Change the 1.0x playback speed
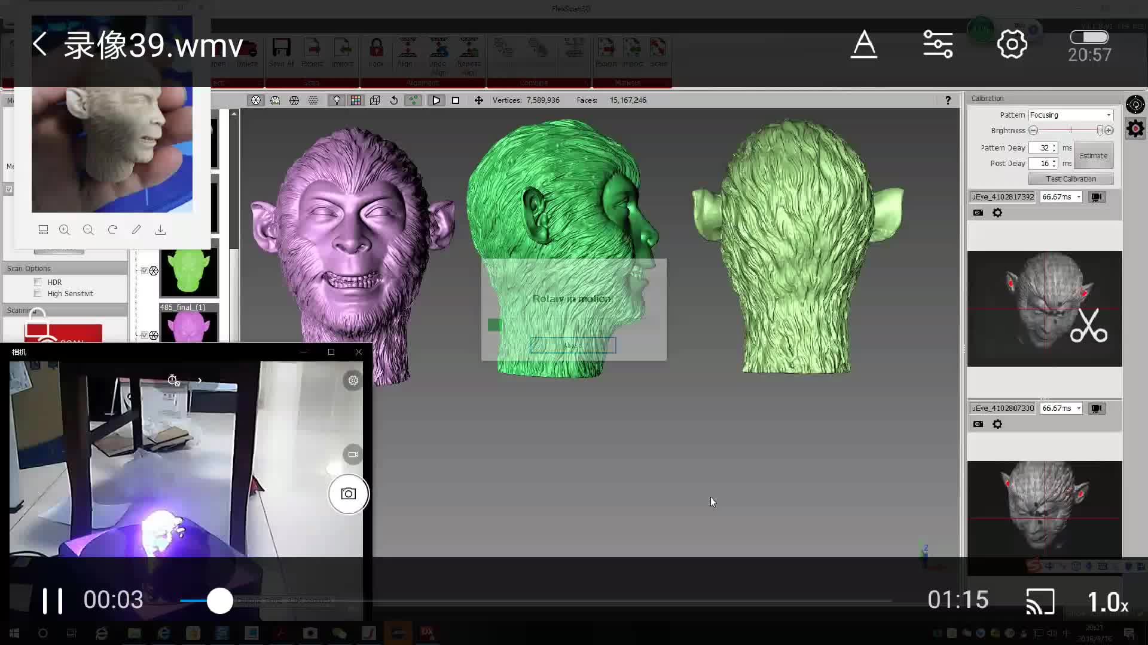Image resolution: width=1148 pixels, height=645 pixels. [1107, 601]
